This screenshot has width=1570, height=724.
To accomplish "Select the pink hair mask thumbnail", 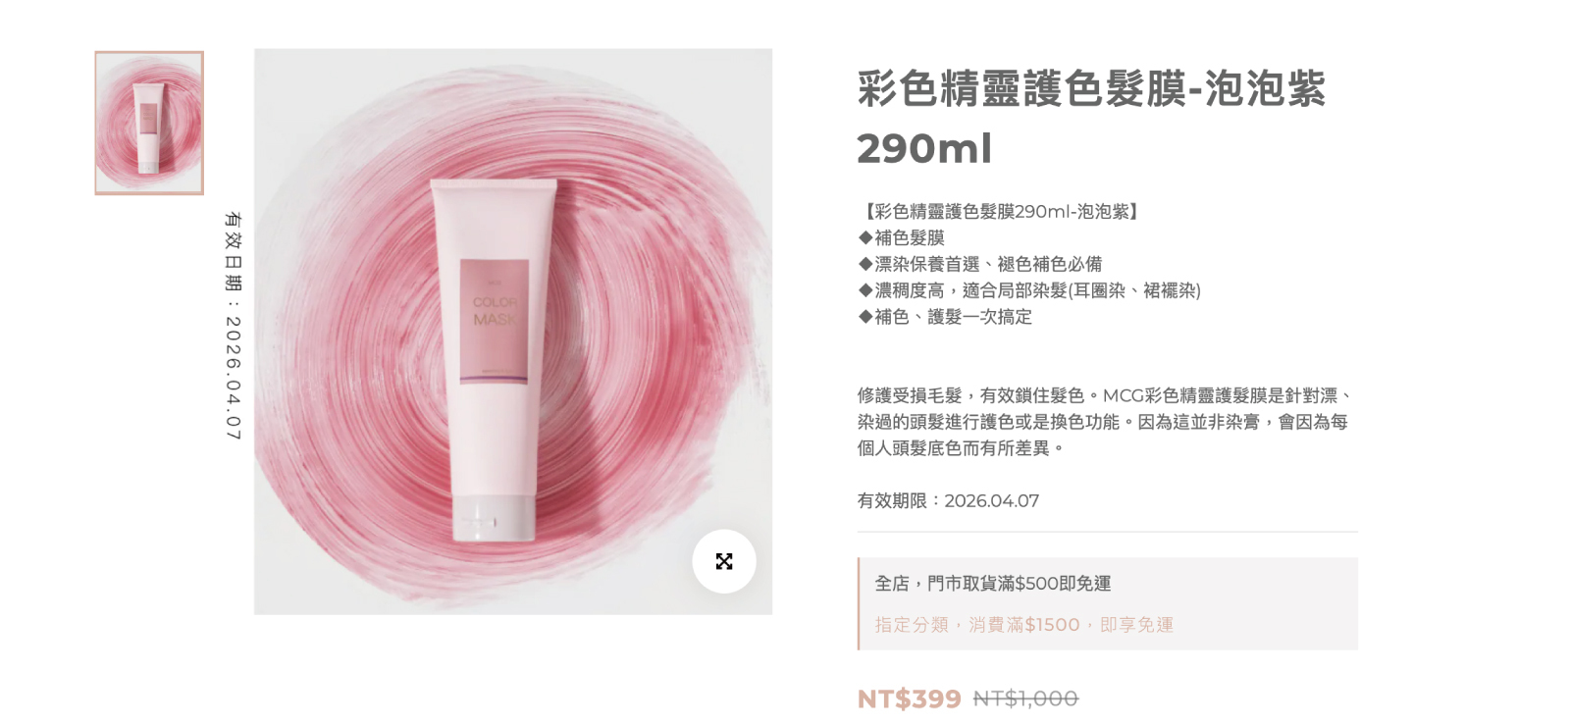I will pos(149,123).
